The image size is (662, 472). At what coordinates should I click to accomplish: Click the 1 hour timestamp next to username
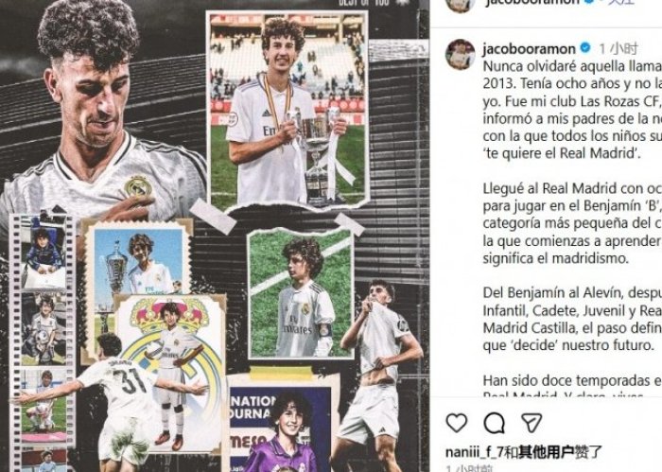(618, 48)
